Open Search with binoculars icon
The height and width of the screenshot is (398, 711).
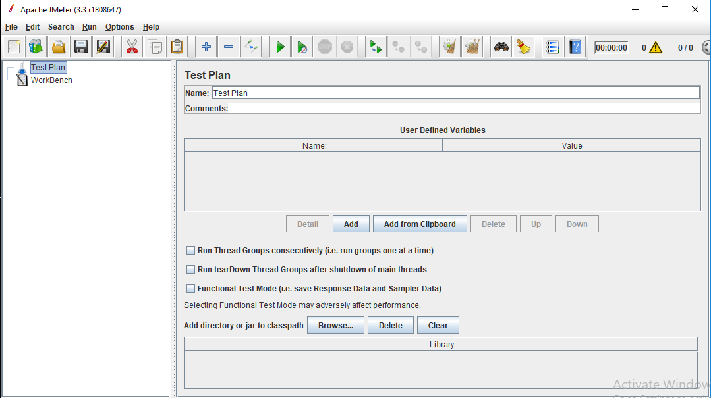pos(501,47)
